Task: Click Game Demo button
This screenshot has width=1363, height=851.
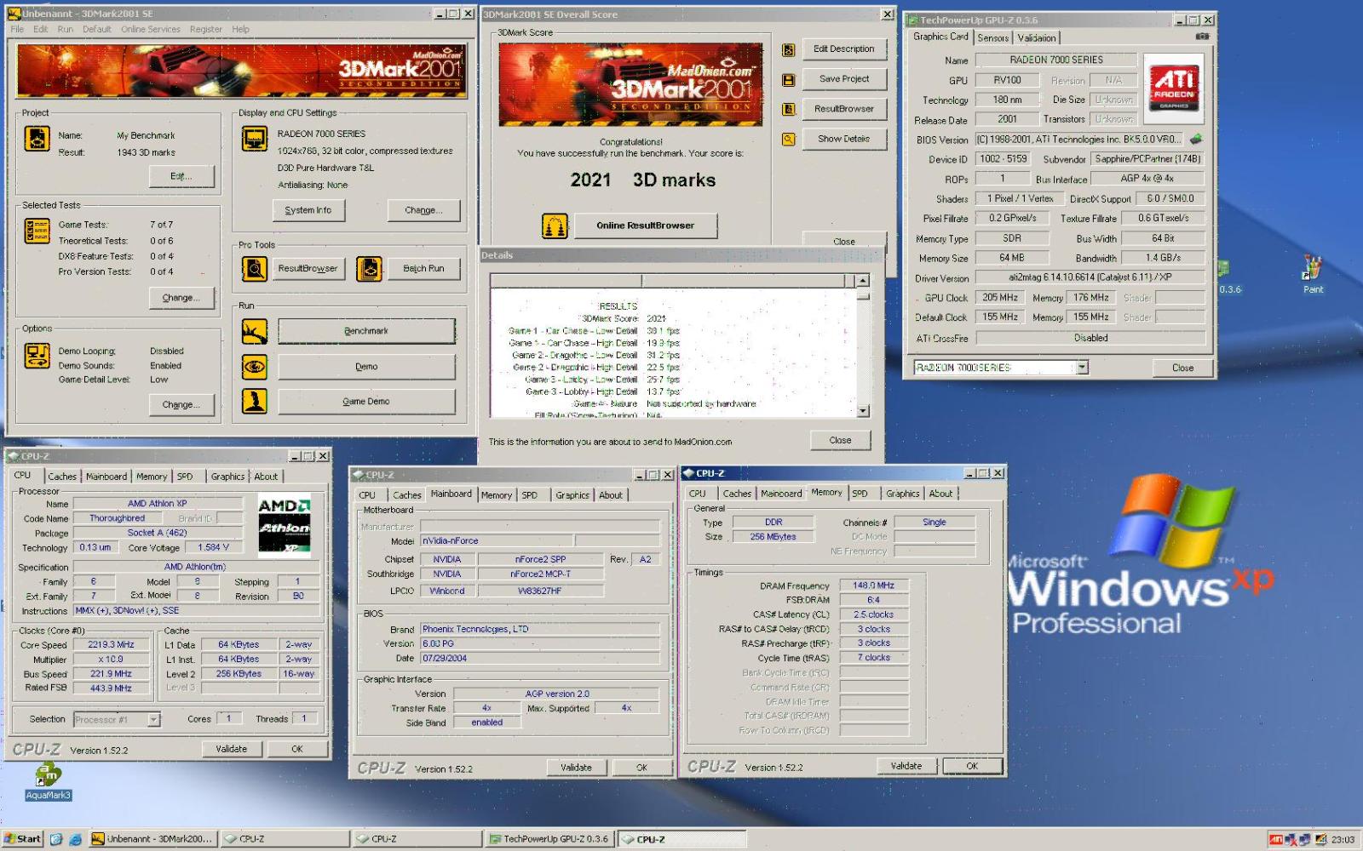Action: (366, 402)
